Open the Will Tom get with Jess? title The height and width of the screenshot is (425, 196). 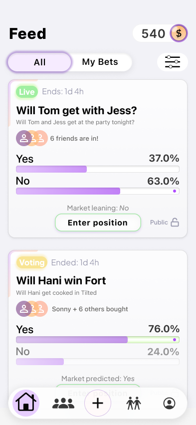coord(77,110)
